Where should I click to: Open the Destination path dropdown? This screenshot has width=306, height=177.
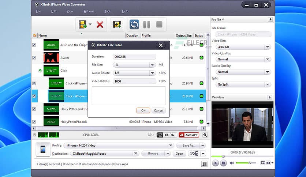(x=136, y=154)
